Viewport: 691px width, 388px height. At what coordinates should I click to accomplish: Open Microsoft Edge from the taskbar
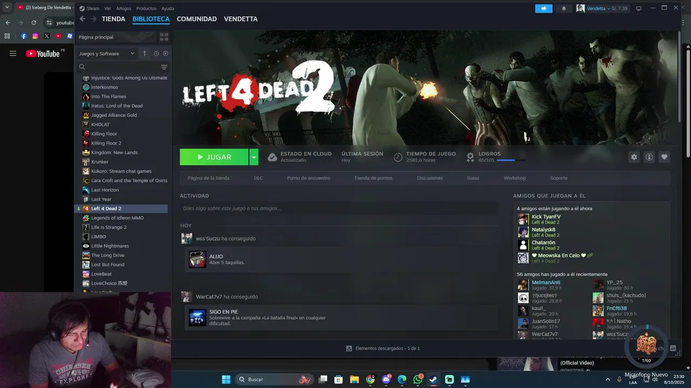(x=402, y=379)
